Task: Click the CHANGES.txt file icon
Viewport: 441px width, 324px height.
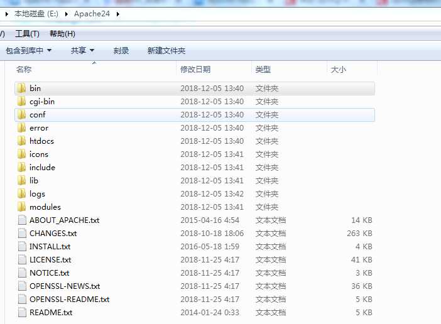Action: pos(22,233)
